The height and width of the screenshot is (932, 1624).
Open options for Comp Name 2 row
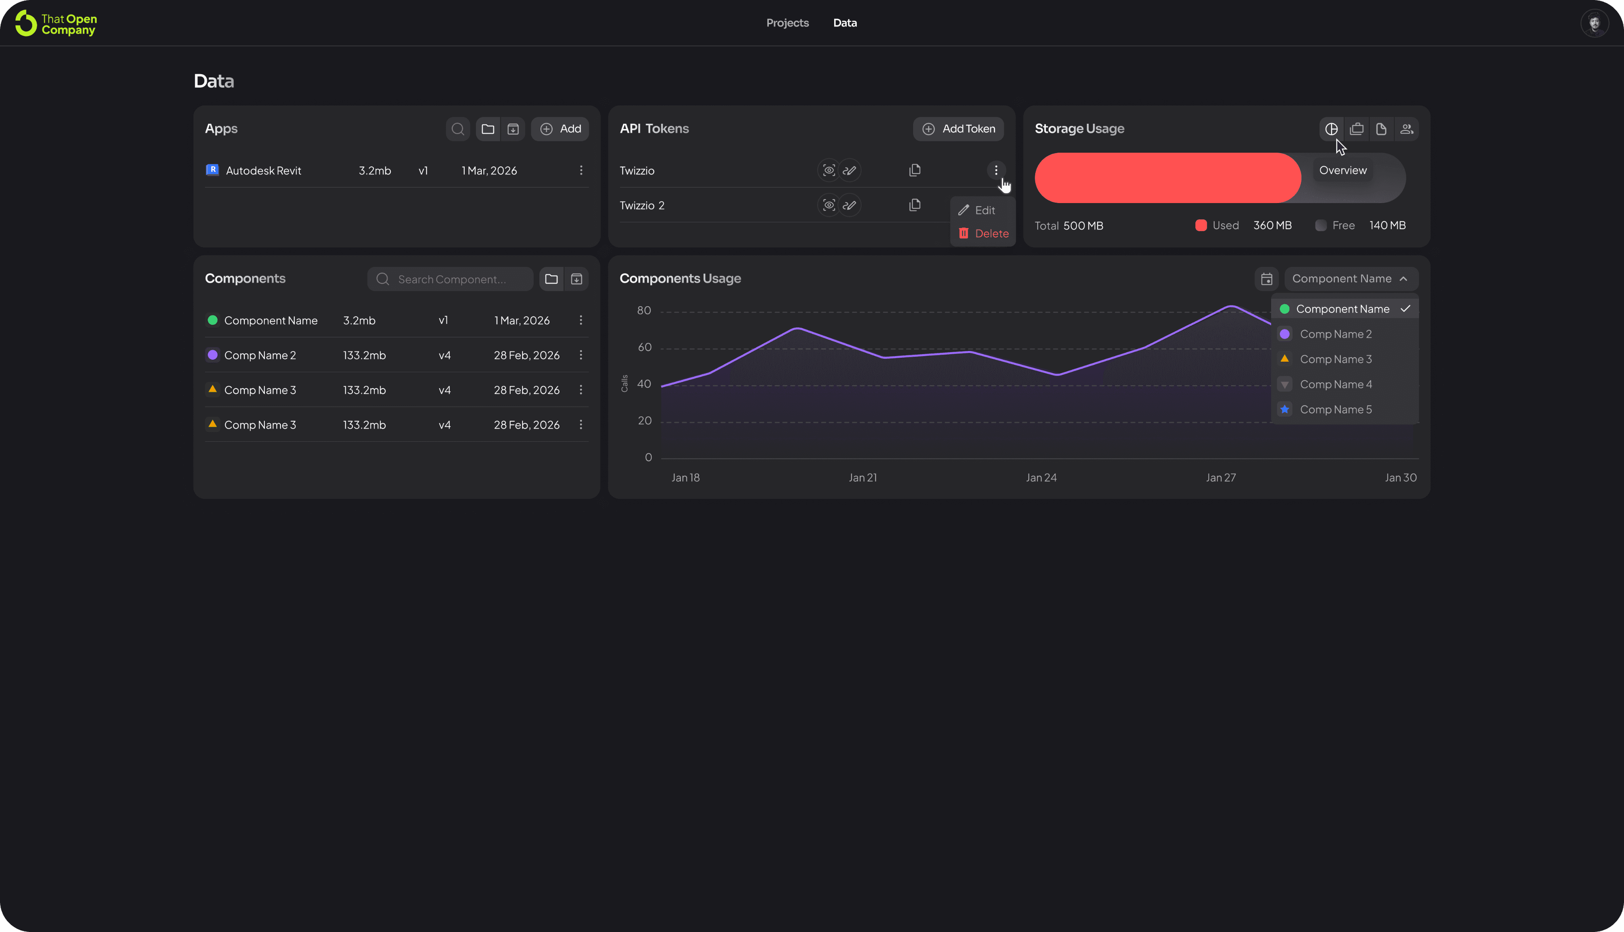581,355
